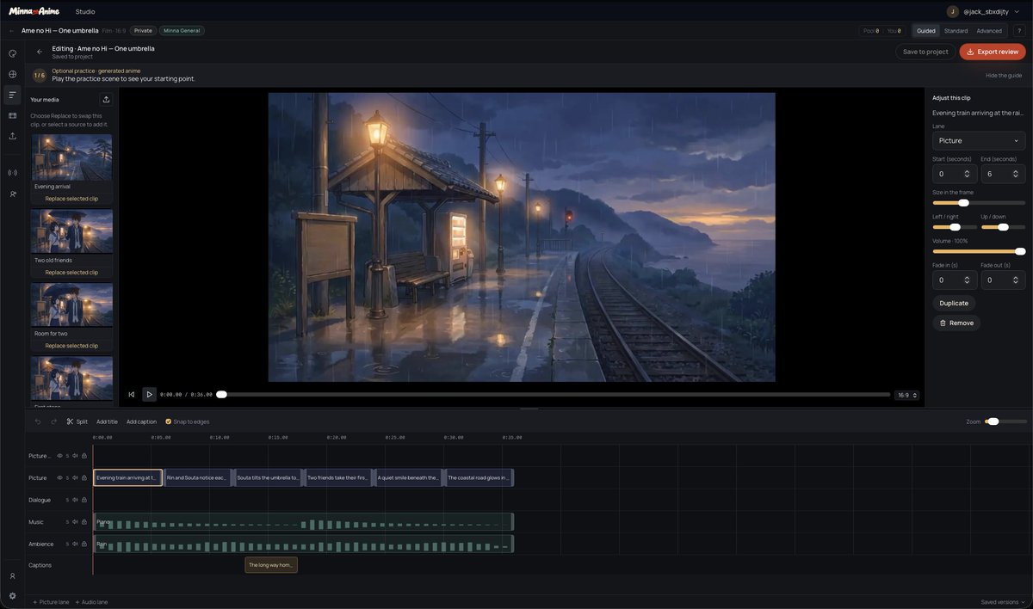Select the Evening arrival media thumbnail
The image size is (1033, 609).
click(x=72, y=157)
